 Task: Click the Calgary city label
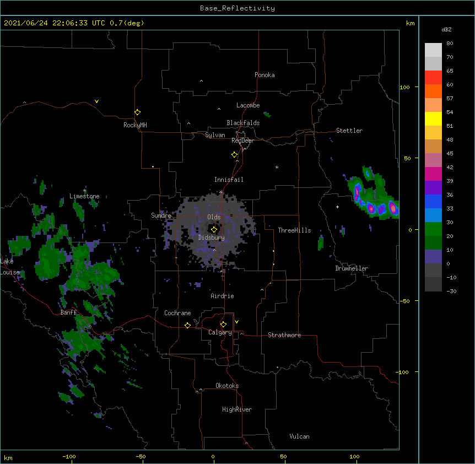tap(220, 332)
